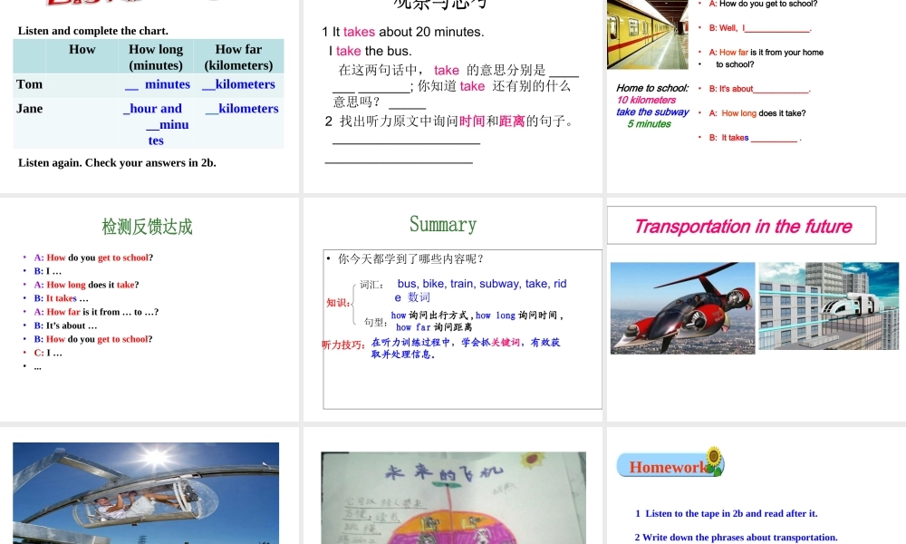Click '找出听力原文中询问时间和距离的句子' line
The image size is (906, 544).
449,121
